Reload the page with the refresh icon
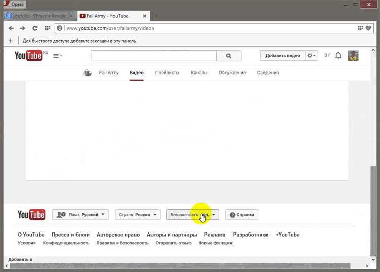Screen dimensions: 380x272 35,28
